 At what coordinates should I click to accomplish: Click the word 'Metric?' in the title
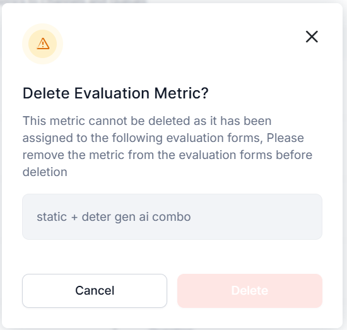pos(181,93)
